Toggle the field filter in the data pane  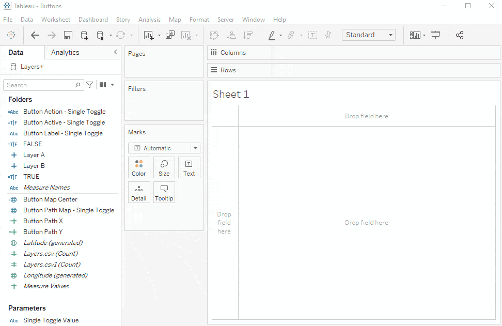pos(89,84)
